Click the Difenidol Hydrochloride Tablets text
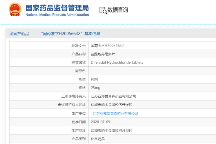This screenshot has height=144, width=216. click(117, 63)
